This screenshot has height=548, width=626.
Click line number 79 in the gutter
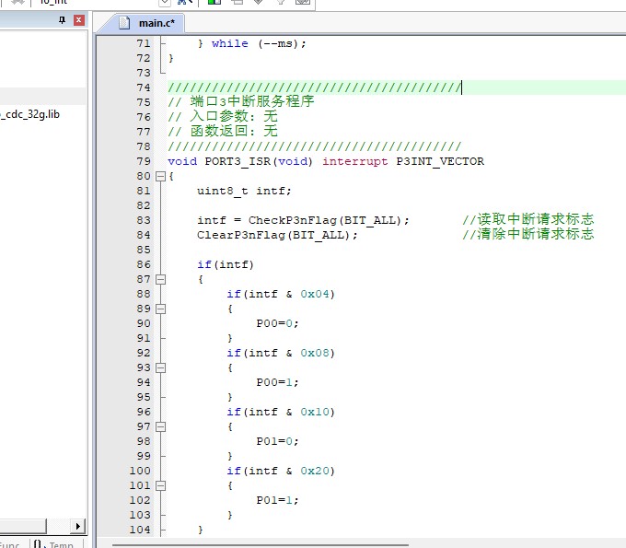click(144, 161)
